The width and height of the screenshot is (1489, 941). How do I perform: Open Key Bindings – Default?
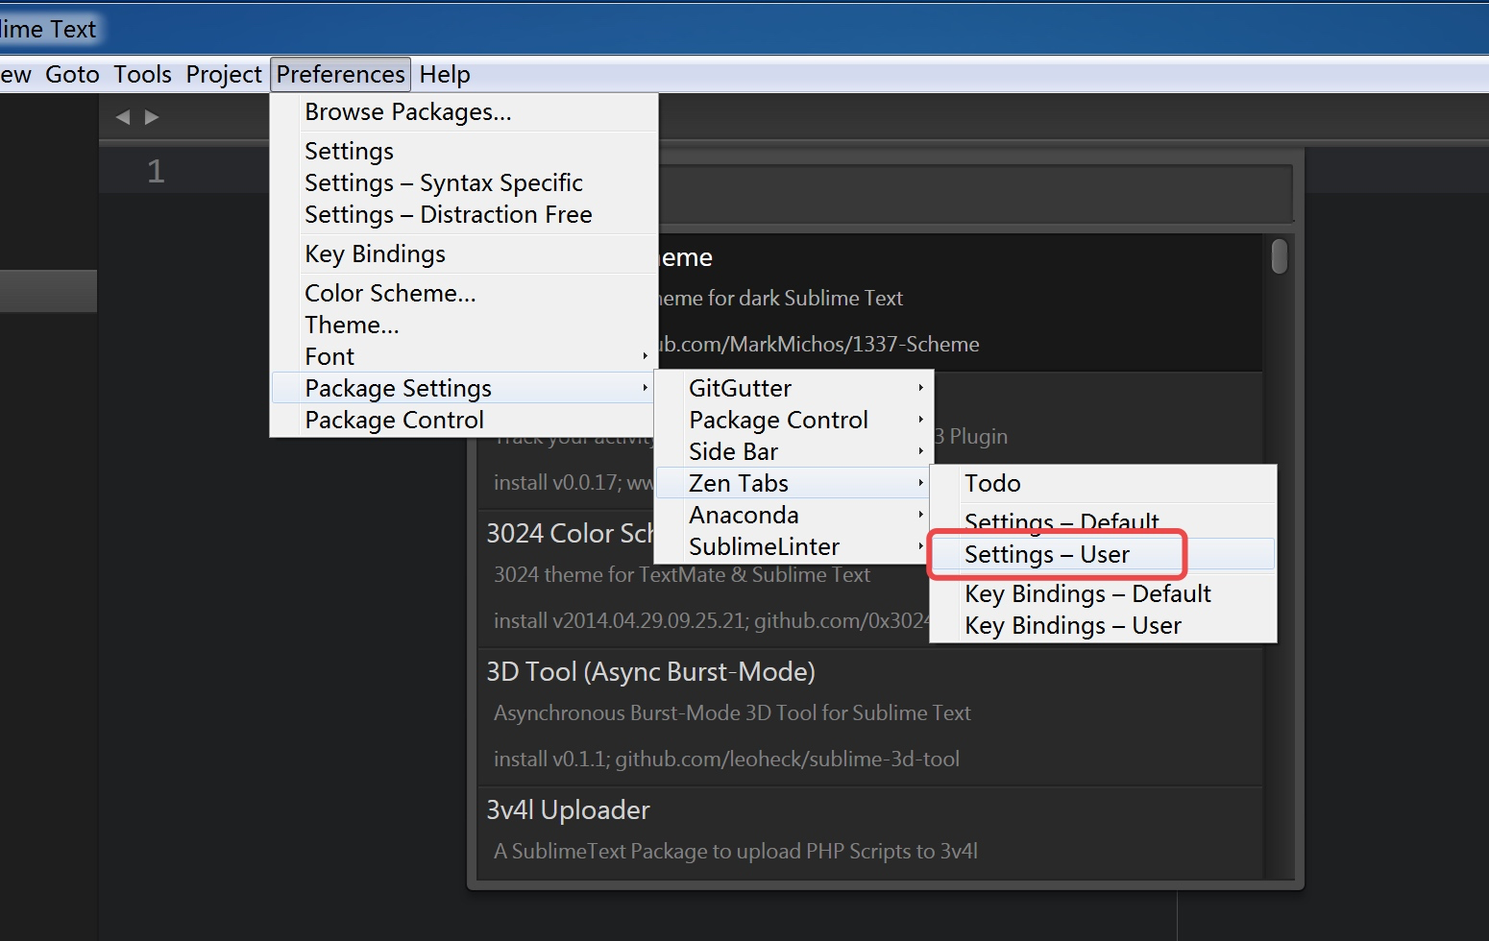click(x=1103, y=594)
